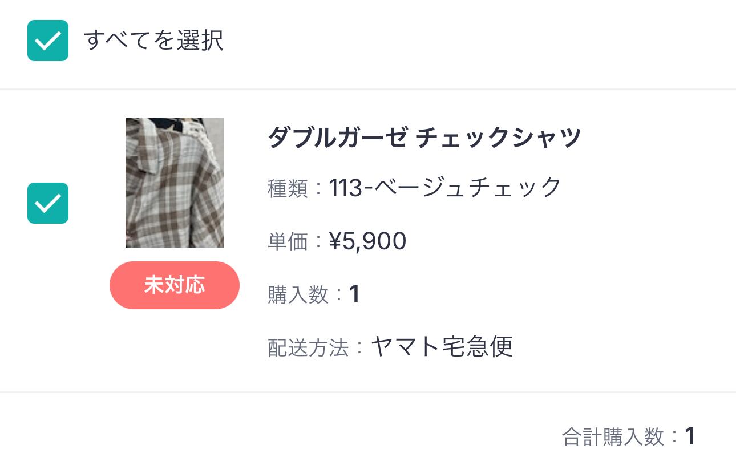The height and width of the screenshot is (473, 736).
Task: Click the 113 variant code number
Action: point(346,188)
